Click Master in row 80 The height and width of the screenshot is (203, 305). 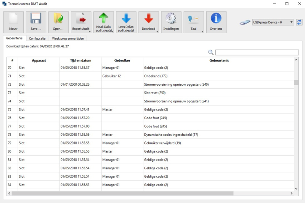coord(108,151)
